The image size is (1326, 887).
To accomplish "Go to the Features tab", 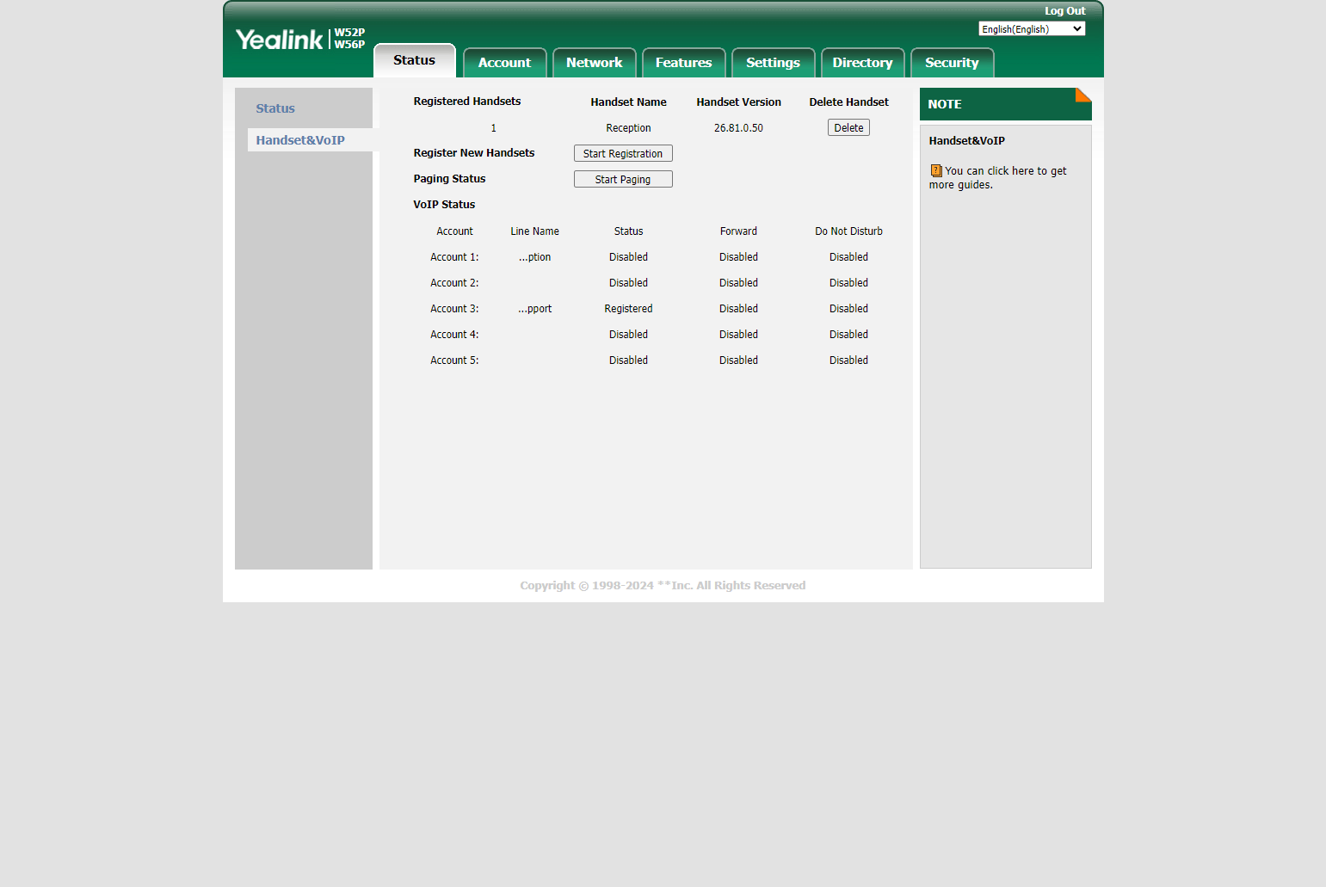I will coord(684,63).
